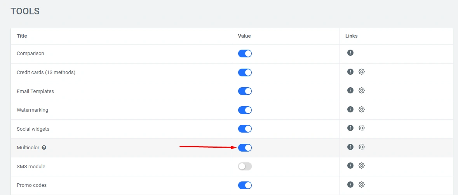Switch off the Multicolor toggle
This screenshot has height=195, width=458.
coord(245,148)
